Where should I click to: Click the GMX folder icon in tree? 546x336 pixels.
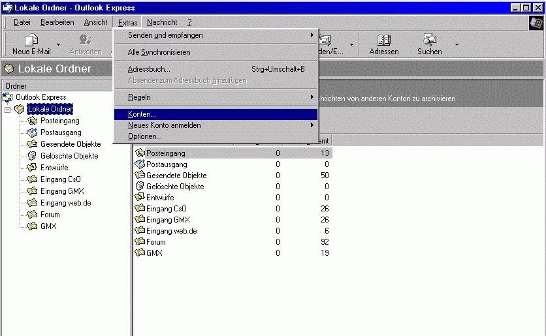[33, 226]
